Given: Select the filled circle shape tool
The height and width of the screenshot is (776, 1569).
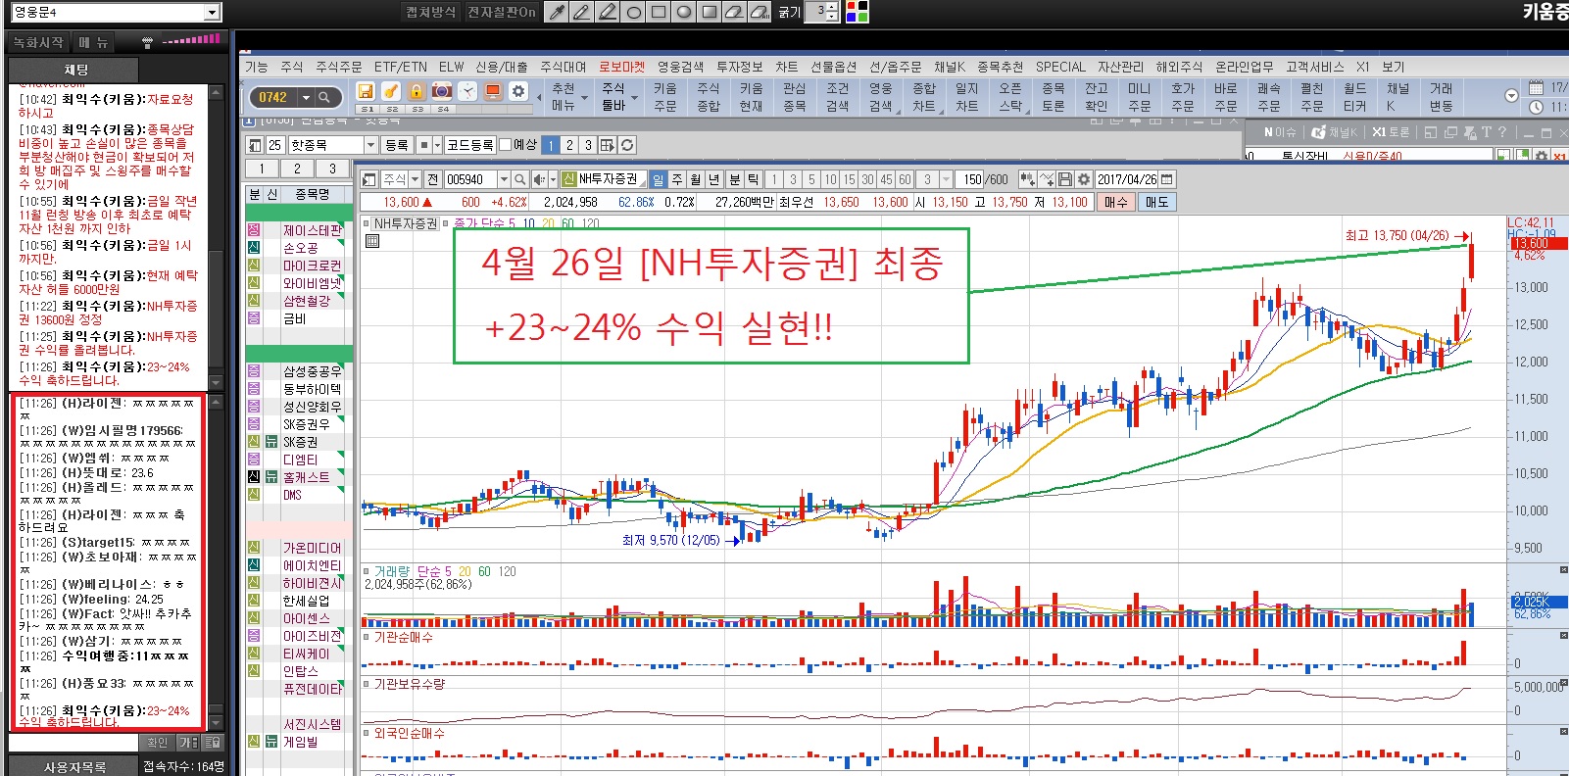Looking at the screenshot, I should [684, 12].
